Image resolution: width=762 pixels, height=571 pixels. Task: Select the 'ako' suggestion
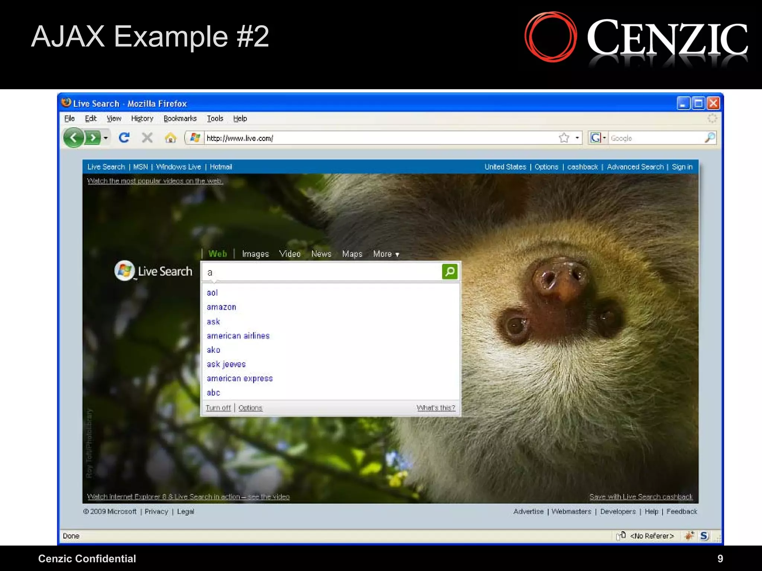click(213, 350)
